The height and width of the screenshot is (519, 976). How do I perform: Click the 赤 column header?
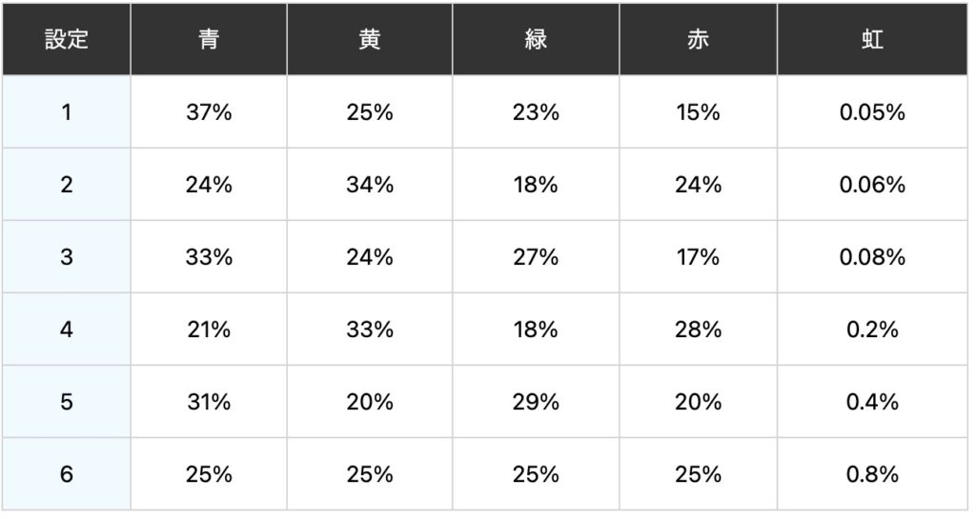[698, 41]
